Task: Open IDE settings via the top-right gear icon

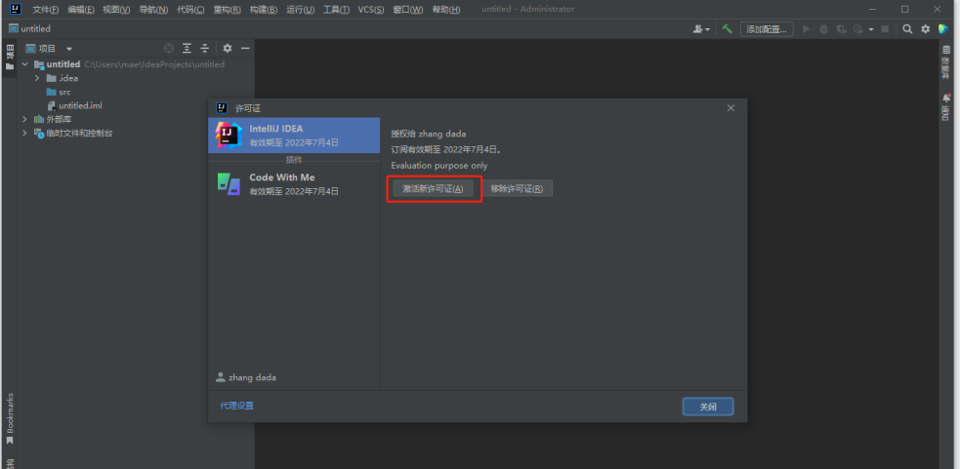Action: tap(925, 28)
